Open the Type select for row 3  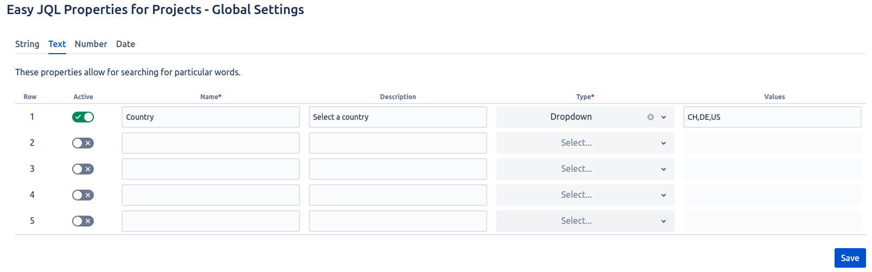[584, 169]
